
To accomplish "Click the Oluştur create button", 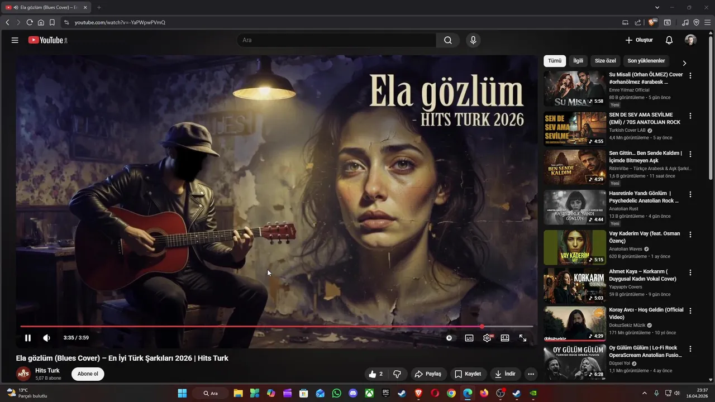I will (639, 40).
